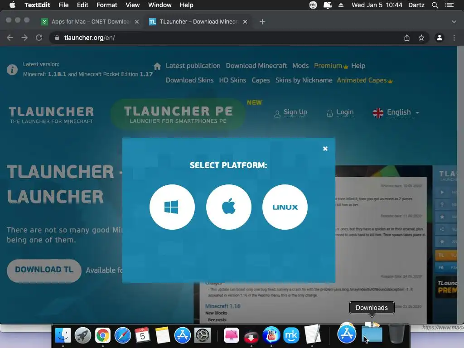Expand the English language dropdown
The width and height of the screenshot is (464, 348).
pyautogui.click(x=396, y=112)
